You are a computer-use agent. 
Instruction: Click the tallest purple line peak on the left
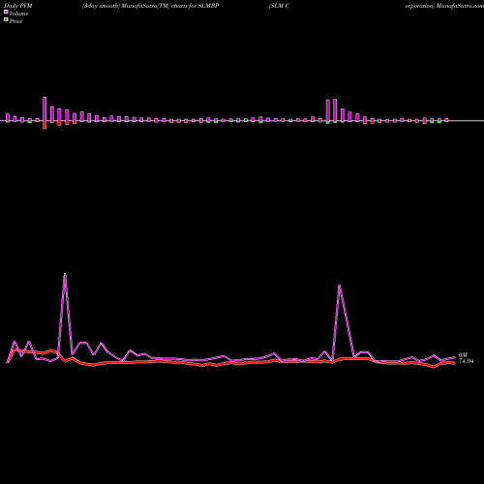[x=65, y=274]
